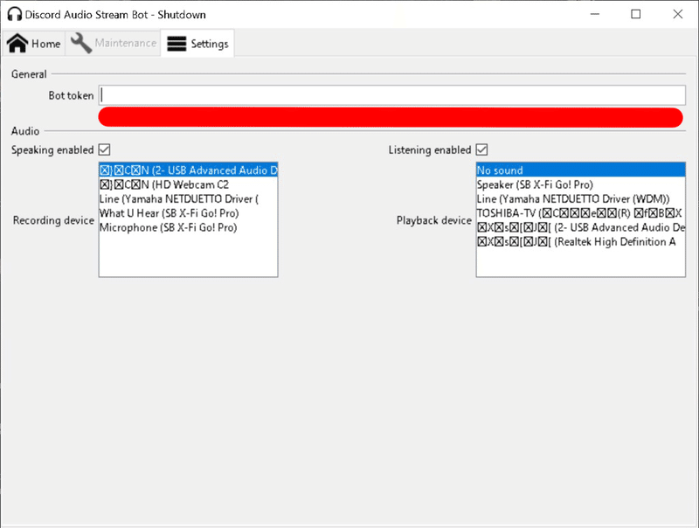The width and height of the screenshot is (699, 528).
Task: Select HD Webcam C2 recording device
Action: [188, 184]
